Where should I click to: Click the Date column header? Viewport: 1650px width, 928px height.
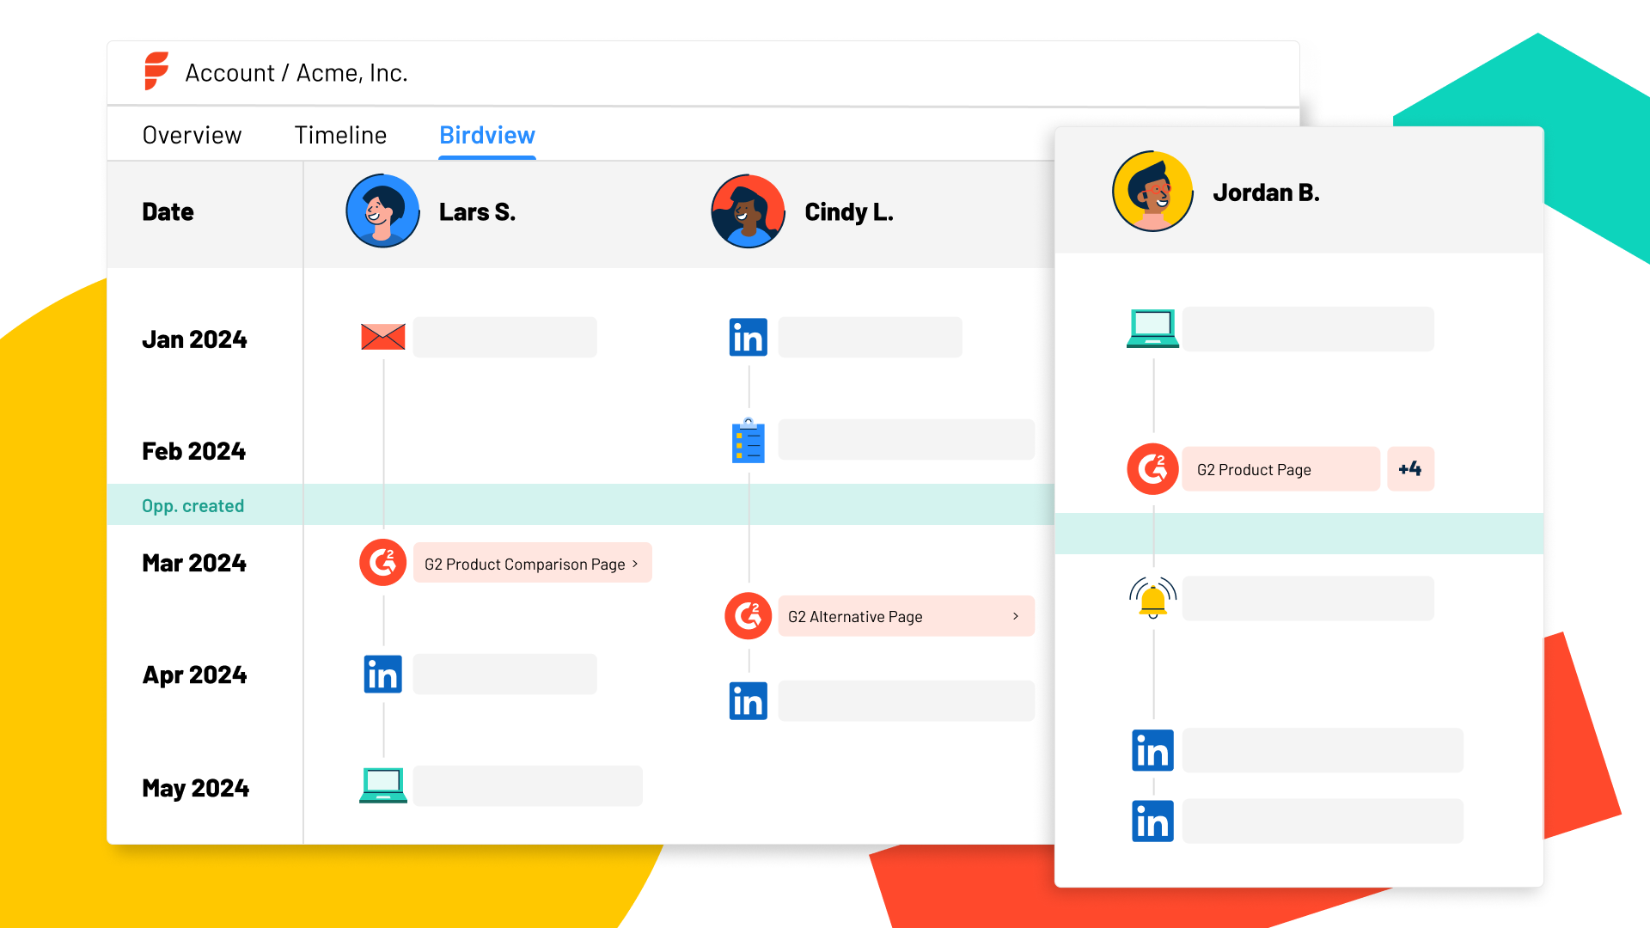[168, 212]
